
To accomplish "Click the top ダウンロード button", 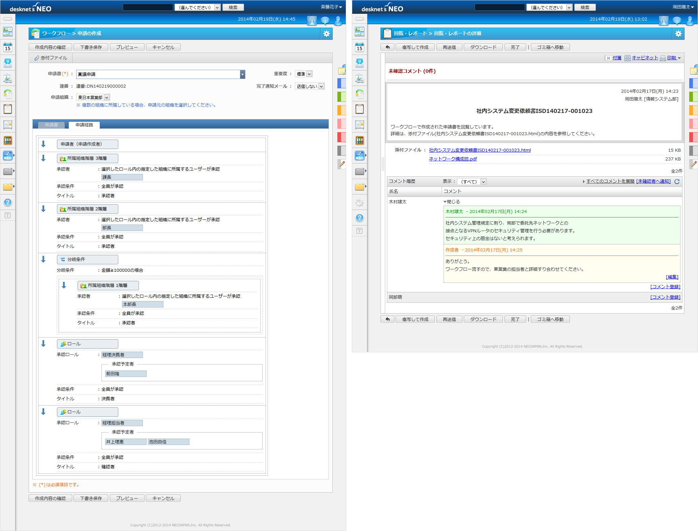I will tap(483, 47).
